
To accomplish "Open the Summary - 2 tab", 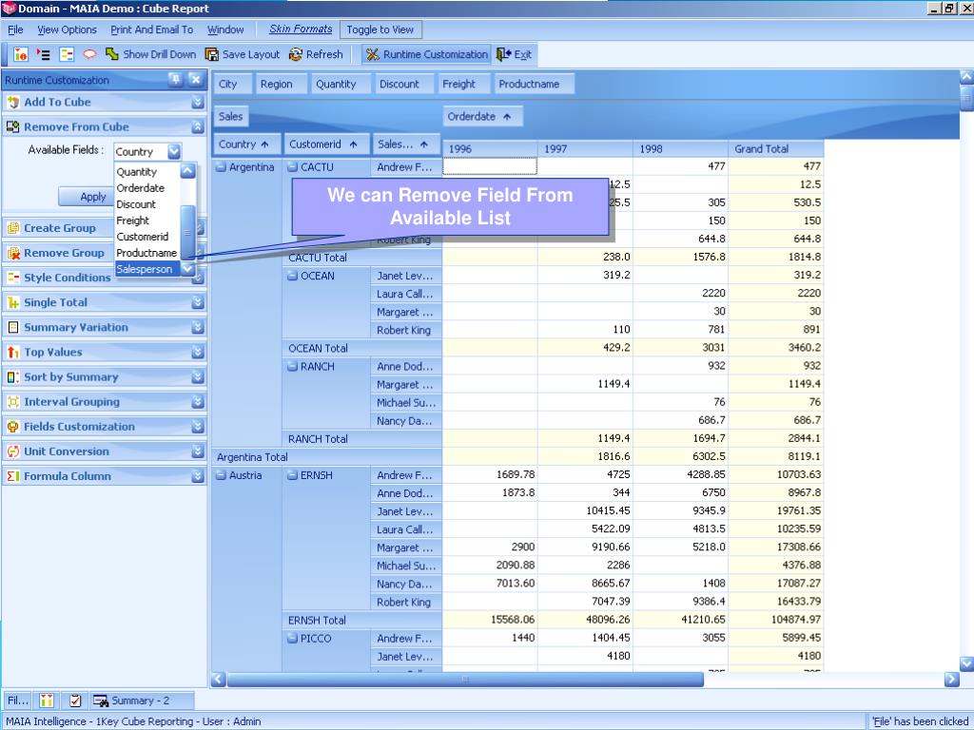I will coord(141,701).
